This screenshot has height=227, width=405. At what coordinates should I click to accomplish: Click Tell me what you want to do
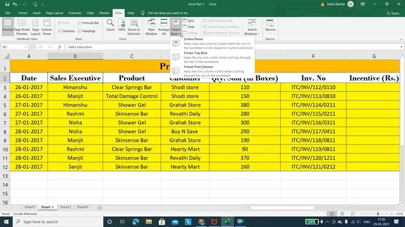168,13
